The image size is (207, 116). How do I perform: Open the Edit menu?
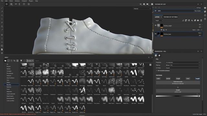pos(6,1)
